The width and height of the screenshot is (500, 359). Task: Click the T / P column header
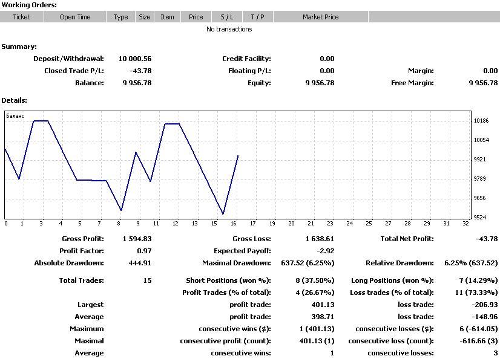258,17
